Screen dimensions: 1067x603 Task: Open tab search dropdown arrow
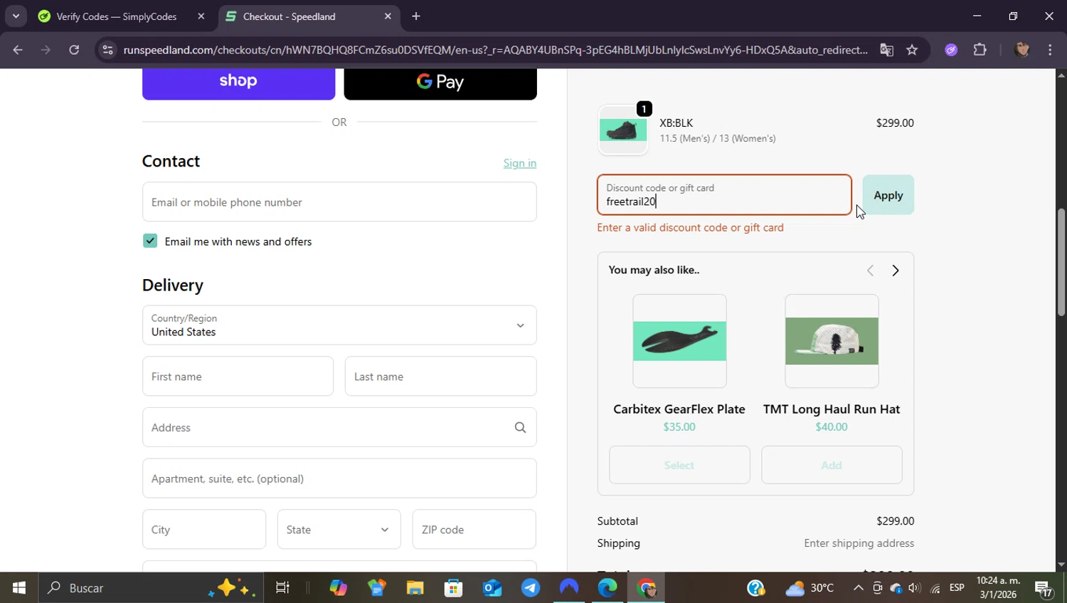pos(16,16)
